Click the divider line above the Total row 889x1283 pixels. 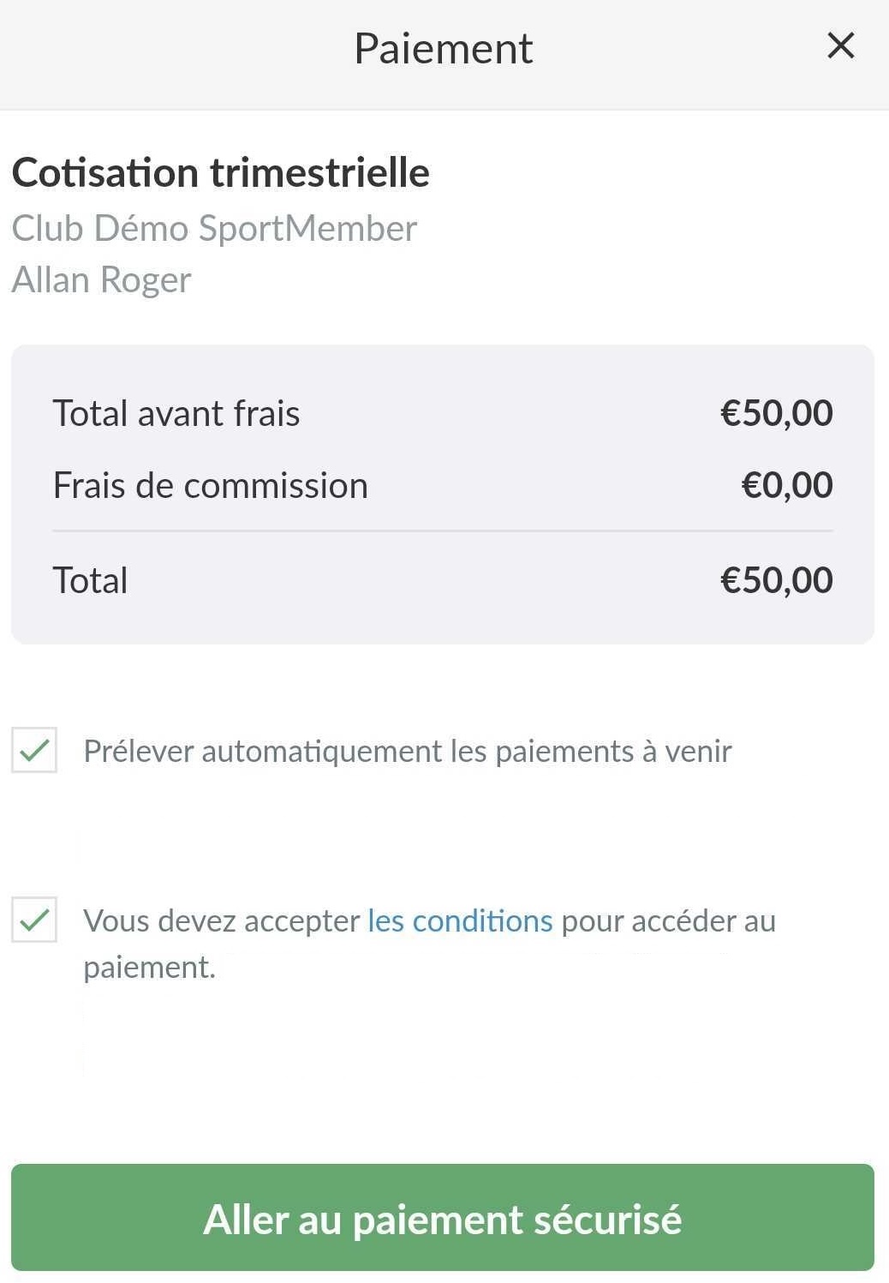[x=442, y=531]
